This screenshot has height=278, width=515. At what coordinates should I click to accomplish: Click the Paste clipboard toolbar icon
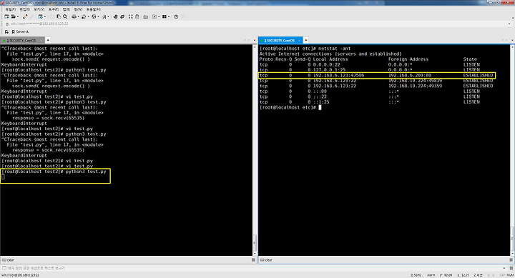pos(59,16)
